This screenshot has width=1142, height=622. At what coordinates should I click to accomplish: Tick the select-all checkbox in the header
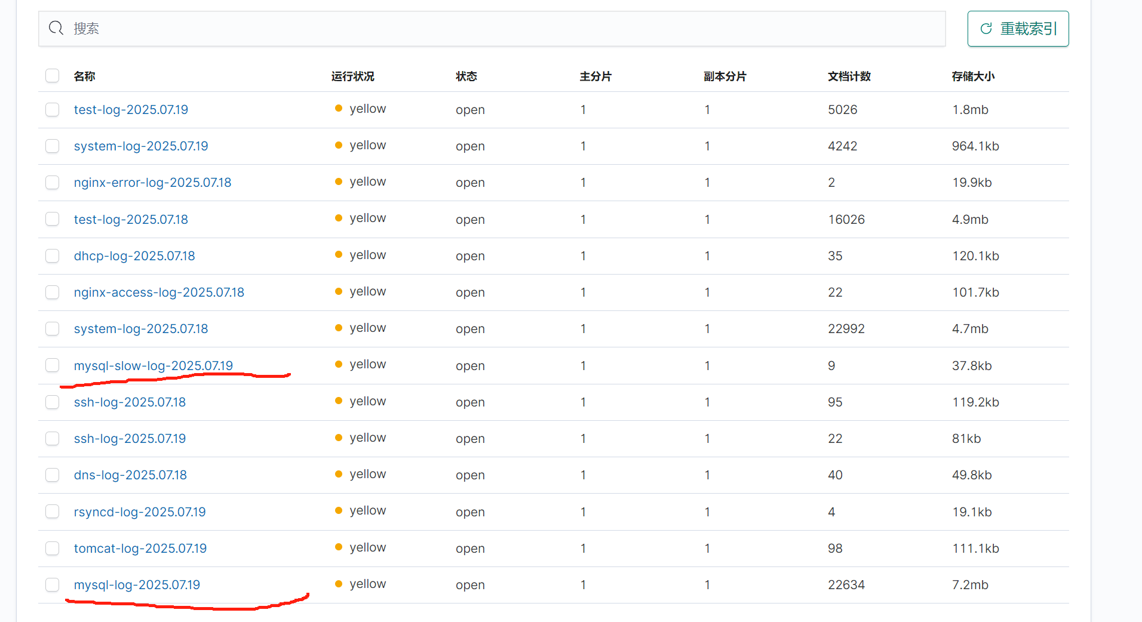tap(53, 76)
